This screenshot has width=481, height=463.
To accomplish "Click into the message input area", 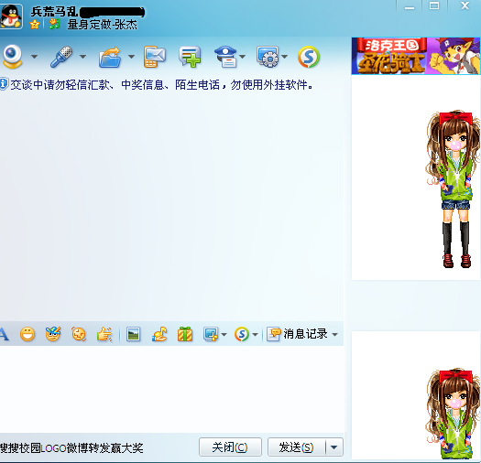I will [172, 389].
